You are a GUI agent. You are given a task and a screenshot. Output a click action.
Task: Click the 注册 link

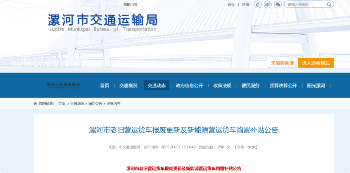[245, 5]
